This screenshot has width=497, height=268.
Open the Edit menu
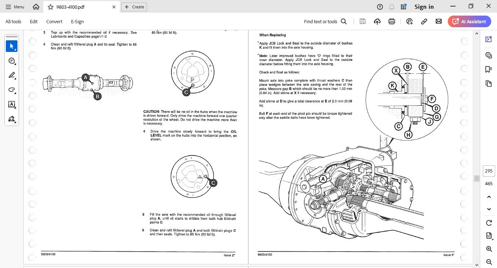[34, 21]
